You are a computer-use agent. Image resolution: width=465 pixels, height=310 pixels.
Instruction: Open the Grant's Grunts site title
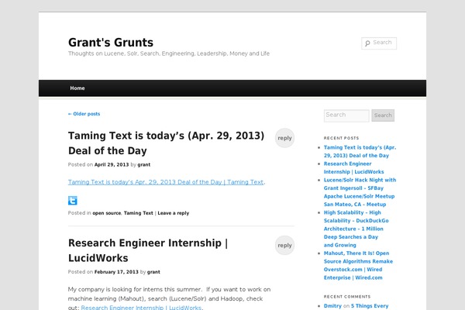pos(111,43)
